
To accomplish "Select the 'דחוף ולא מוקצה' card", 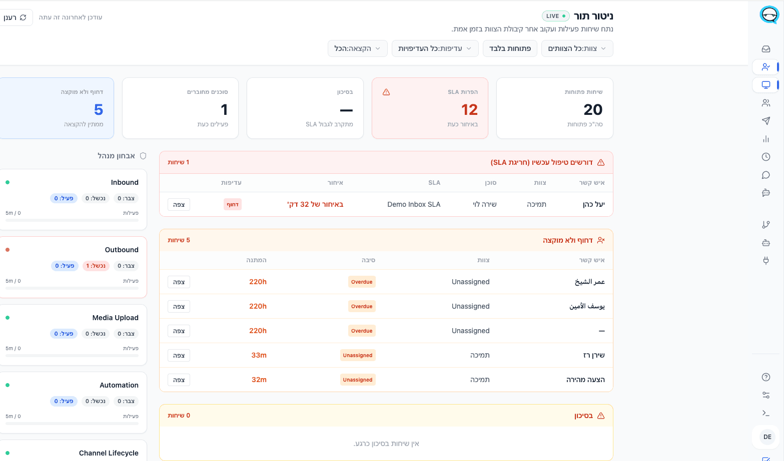I will pos(57,108).
